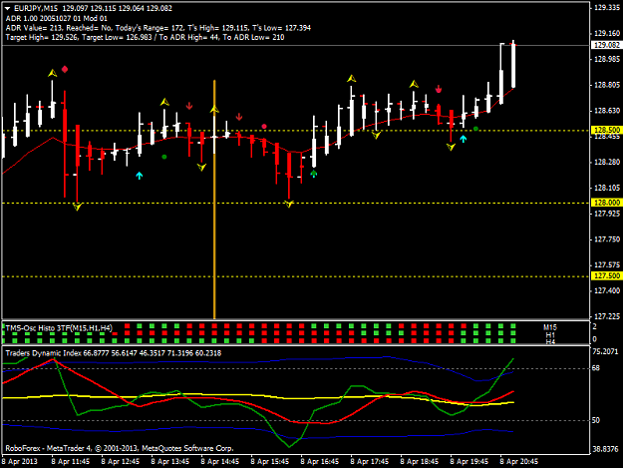Click the yellow up-fractal arrow above 13:45 candle
The image size is (623, 468).
[x=164, y=102]
